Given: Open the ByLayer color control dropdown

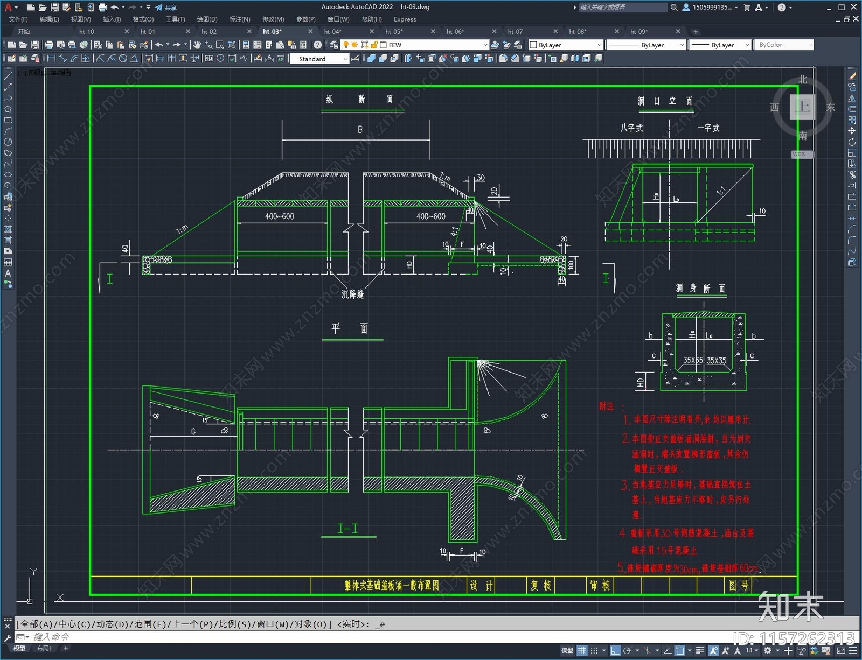Looking at the screenshot, I should pyautogui.click(x=566, y=45).
